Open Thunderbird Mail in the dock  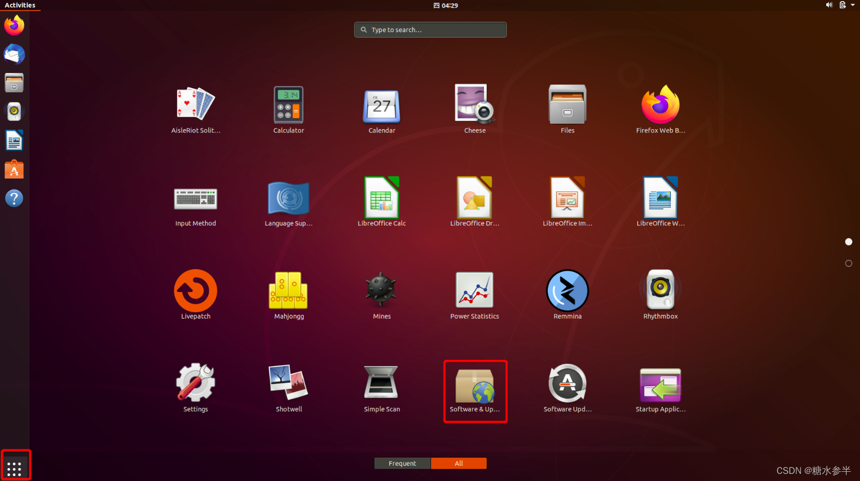click(14, 54)
